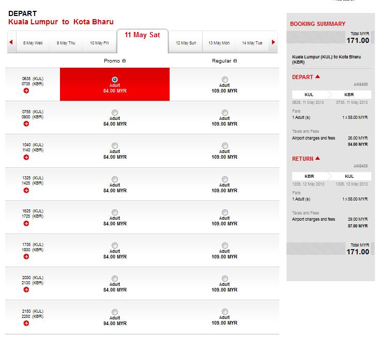Open flight details icon for 0755 flight
The image size is (377, 337).
pyautogui.click(x=26, y=124)
